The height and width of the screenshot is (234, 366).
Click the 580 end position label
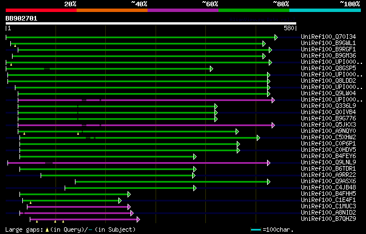289,28
